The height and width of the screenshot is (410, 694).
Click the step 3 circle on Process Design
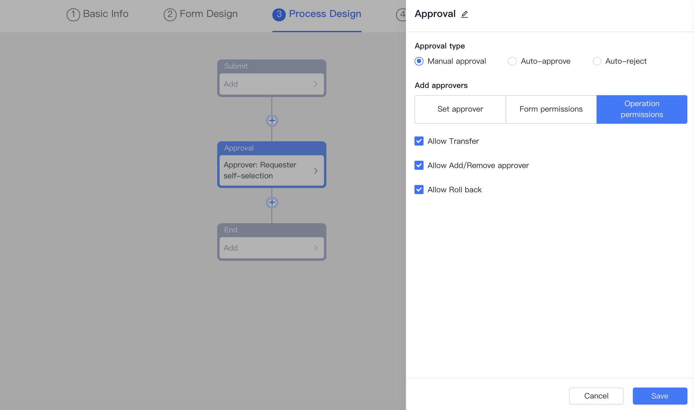pos(279,14)
